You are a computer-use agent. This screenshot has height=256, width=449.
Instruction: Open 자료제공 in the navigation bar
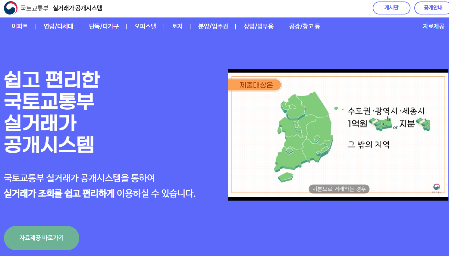coord(433,27)
